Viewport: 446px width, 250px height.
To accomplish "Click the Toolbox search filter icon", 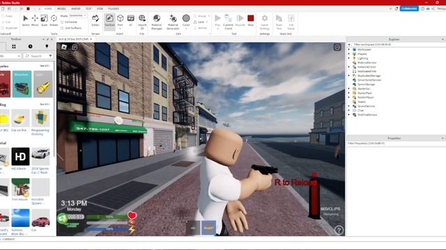I will 50,56.
